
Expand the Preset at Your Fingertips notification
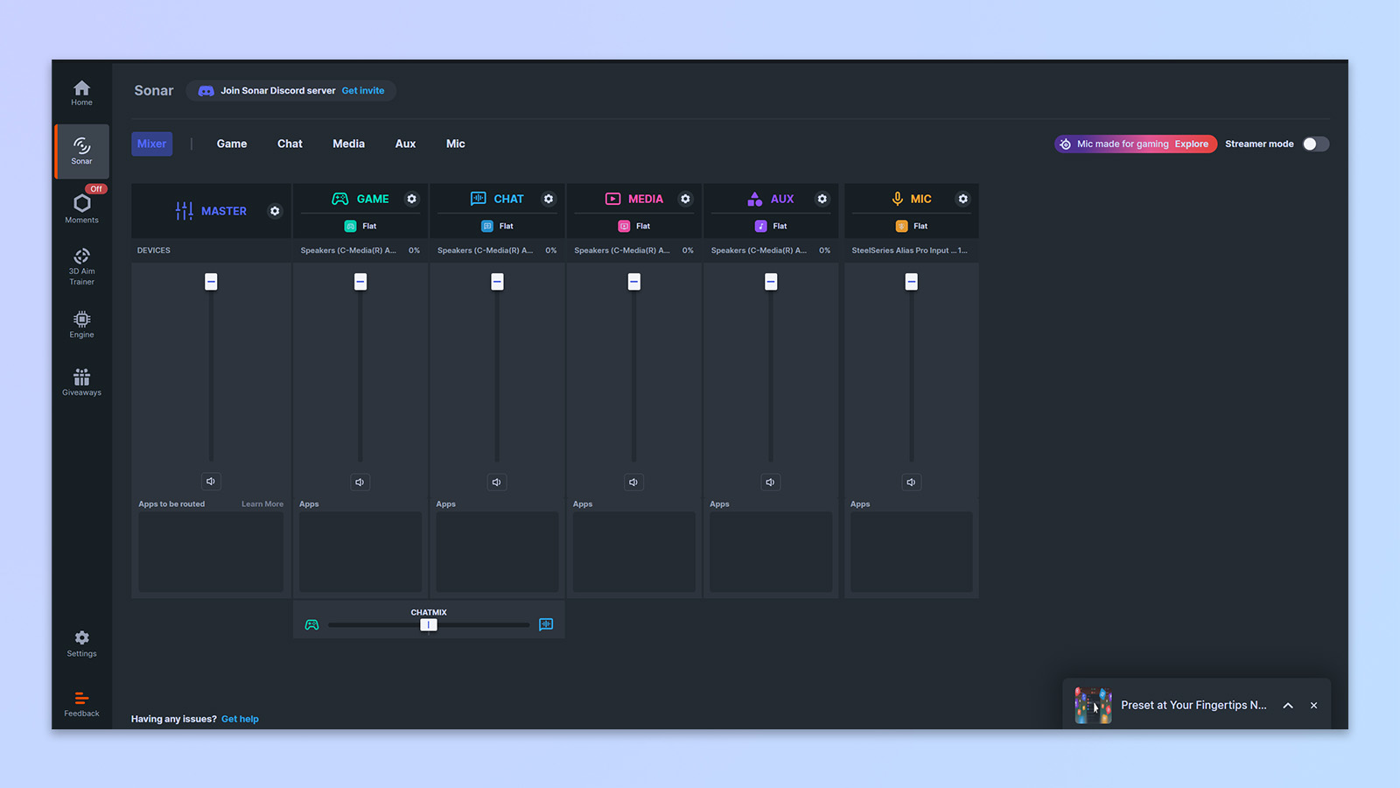(x=1288, y=706)
